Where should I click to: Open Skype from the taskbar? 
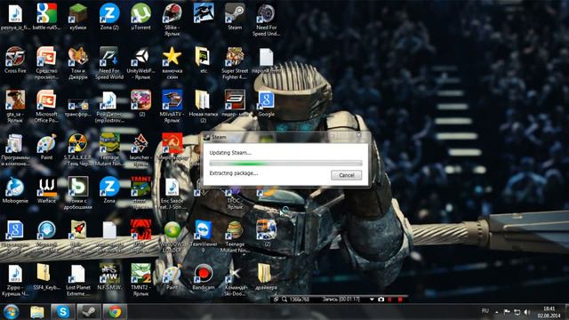(x=63, y=312)
